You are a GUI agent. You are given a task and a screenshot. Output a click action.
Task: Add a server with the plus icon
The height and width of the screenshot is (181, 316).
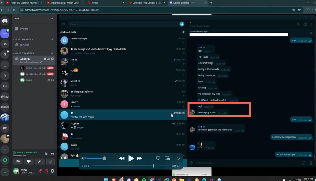[x=5, y=149]
